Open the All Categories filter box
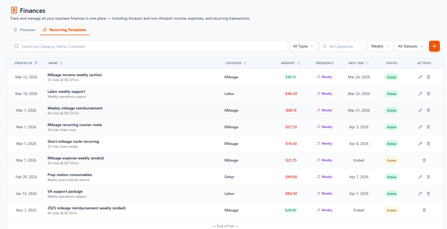This screenshot has height=229, width=447. tap(342, 46)
